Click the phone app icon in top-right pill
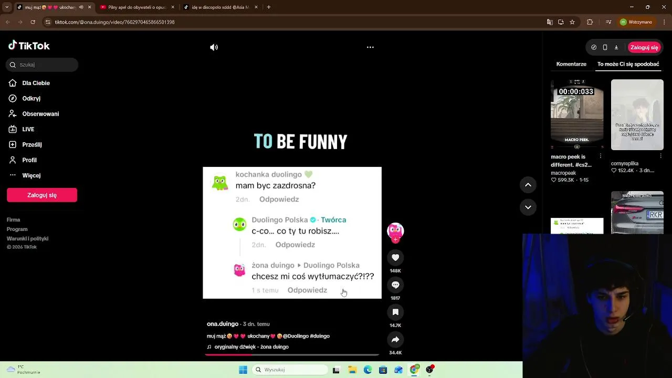This screenshot has height=378, width=672. click(605, 47)
